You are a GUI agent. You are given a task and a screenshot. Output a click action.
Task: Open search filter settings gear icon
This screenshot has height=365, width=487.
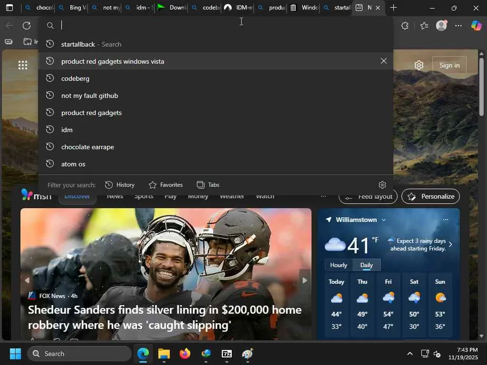click(382, 185)
